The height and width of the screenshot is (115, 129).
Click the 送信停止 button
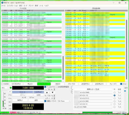(x=99, y=84)
